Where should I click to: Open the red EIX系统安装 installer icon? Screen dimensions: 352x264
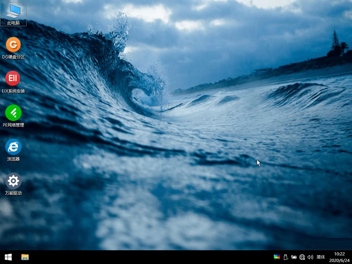13,78
